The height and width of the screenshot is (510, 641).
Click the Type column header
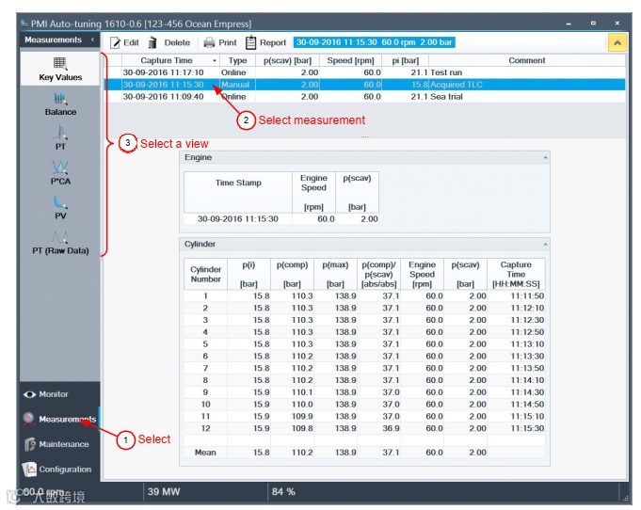[x=237, y=60]
